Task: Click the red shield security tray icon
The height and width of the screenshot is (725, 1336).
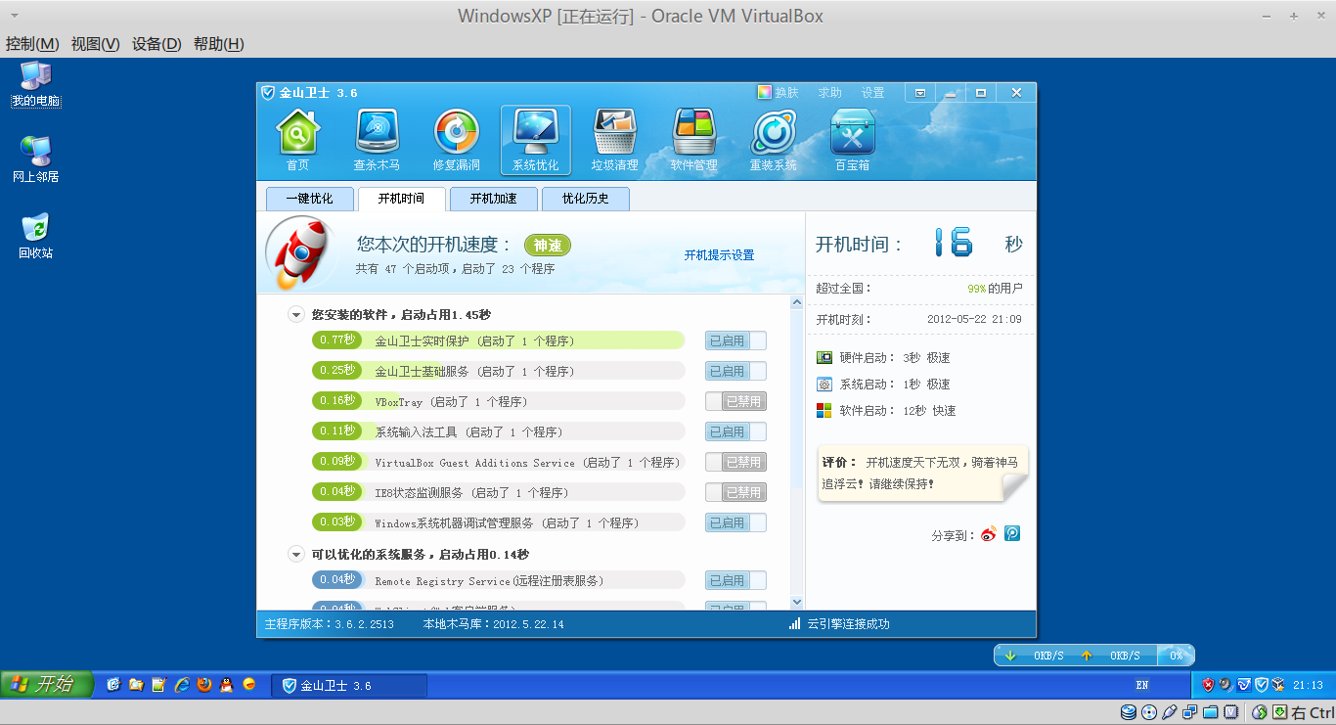Action: click(x=1208, y=685)
